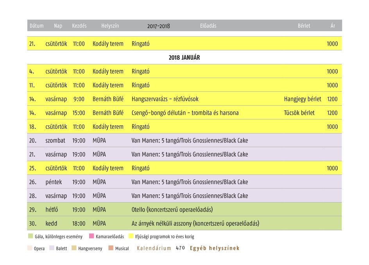
Task: Click the Hangverseny legend color box
Action: [x=74, y=248]
